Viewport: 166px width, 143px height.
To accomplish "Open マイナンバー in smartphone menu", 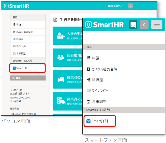I will point(124,91).
